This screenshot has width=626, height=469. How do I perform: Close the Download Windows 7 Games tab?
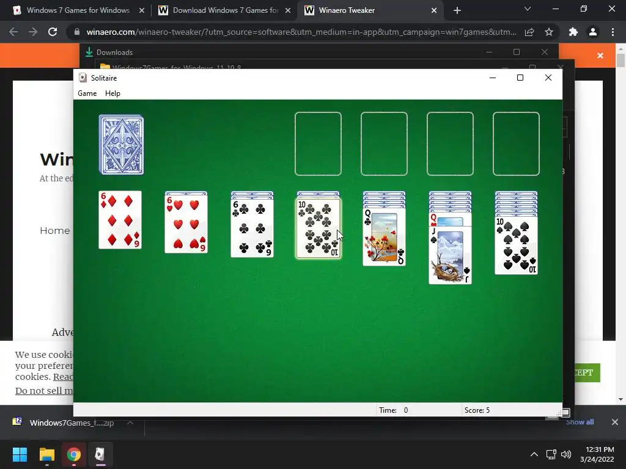click(x=288, y=10)
